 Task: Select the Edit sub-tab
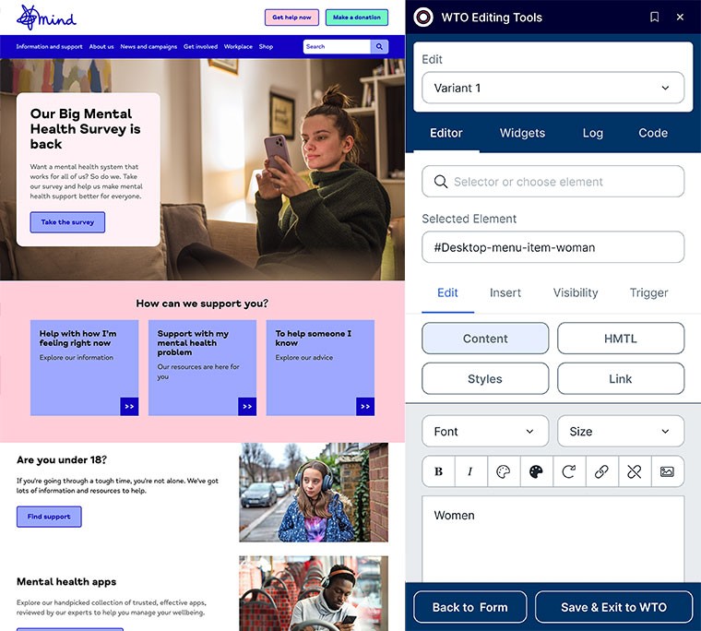pos(447,293)
